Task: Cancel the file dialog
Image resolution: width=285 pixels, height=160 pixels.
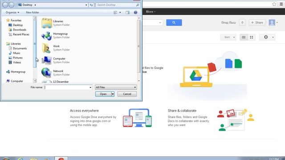Action: 127,94
